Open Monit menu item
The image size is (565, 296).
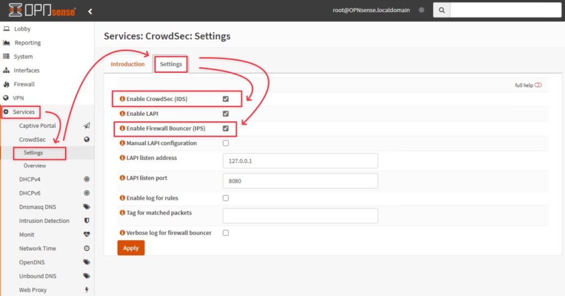click(26, 234)
